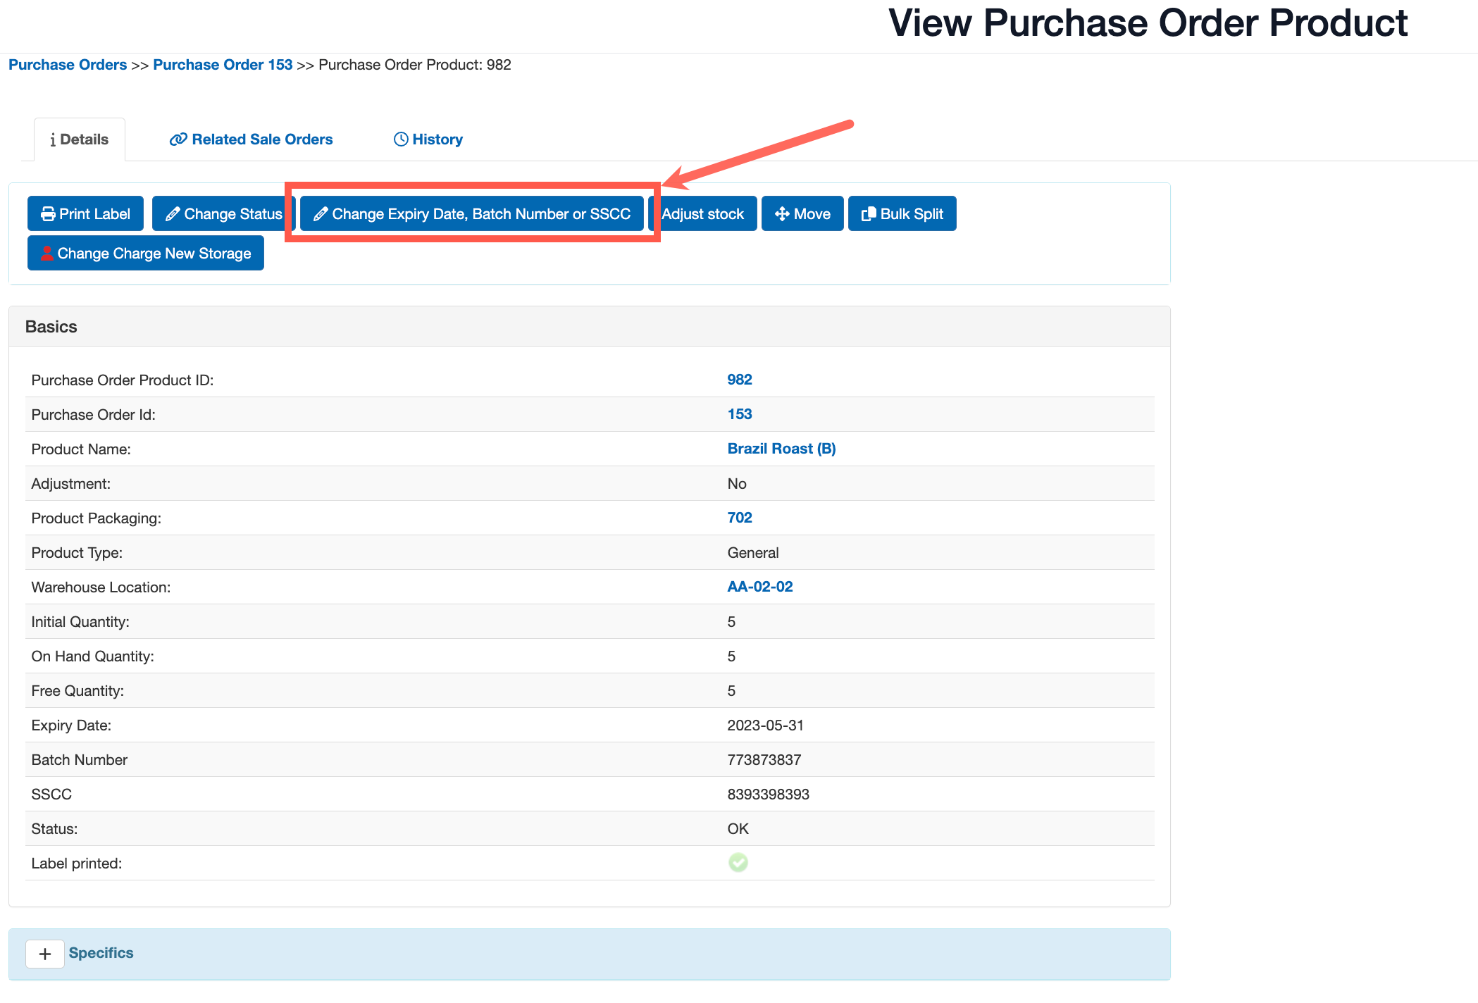Open warehouse location AA-02-02

pos(759,586)
